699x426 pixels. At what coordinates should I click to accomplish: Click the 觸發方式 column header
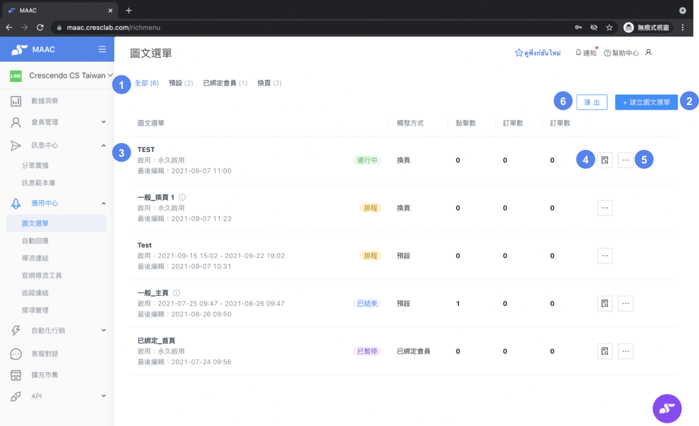pyautogui.click(x=410, y=123)
